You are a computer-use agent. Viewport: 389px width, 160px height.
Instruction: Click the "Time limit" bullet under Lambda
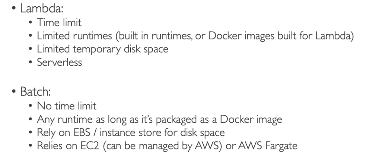[x=60, y=23]
